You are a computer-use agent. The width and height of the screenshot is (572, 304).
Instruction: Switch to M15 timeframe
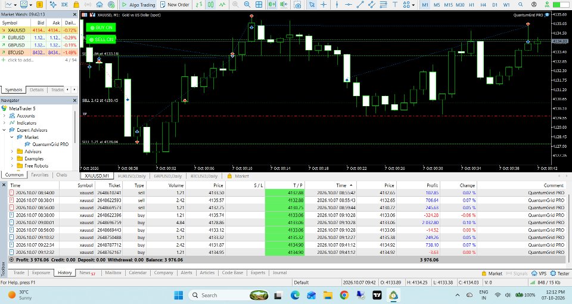point(448,5)
